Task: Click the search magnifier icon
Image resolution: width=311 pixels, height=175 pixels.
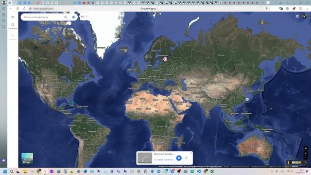Action: click(66, 17)
